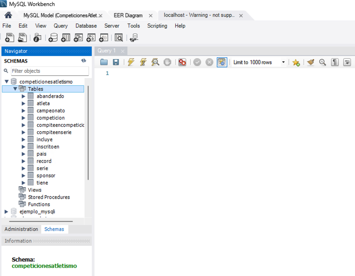Close the Query 1 tab
The height and width of the screenshot is (276, 355).
[122, 51]
